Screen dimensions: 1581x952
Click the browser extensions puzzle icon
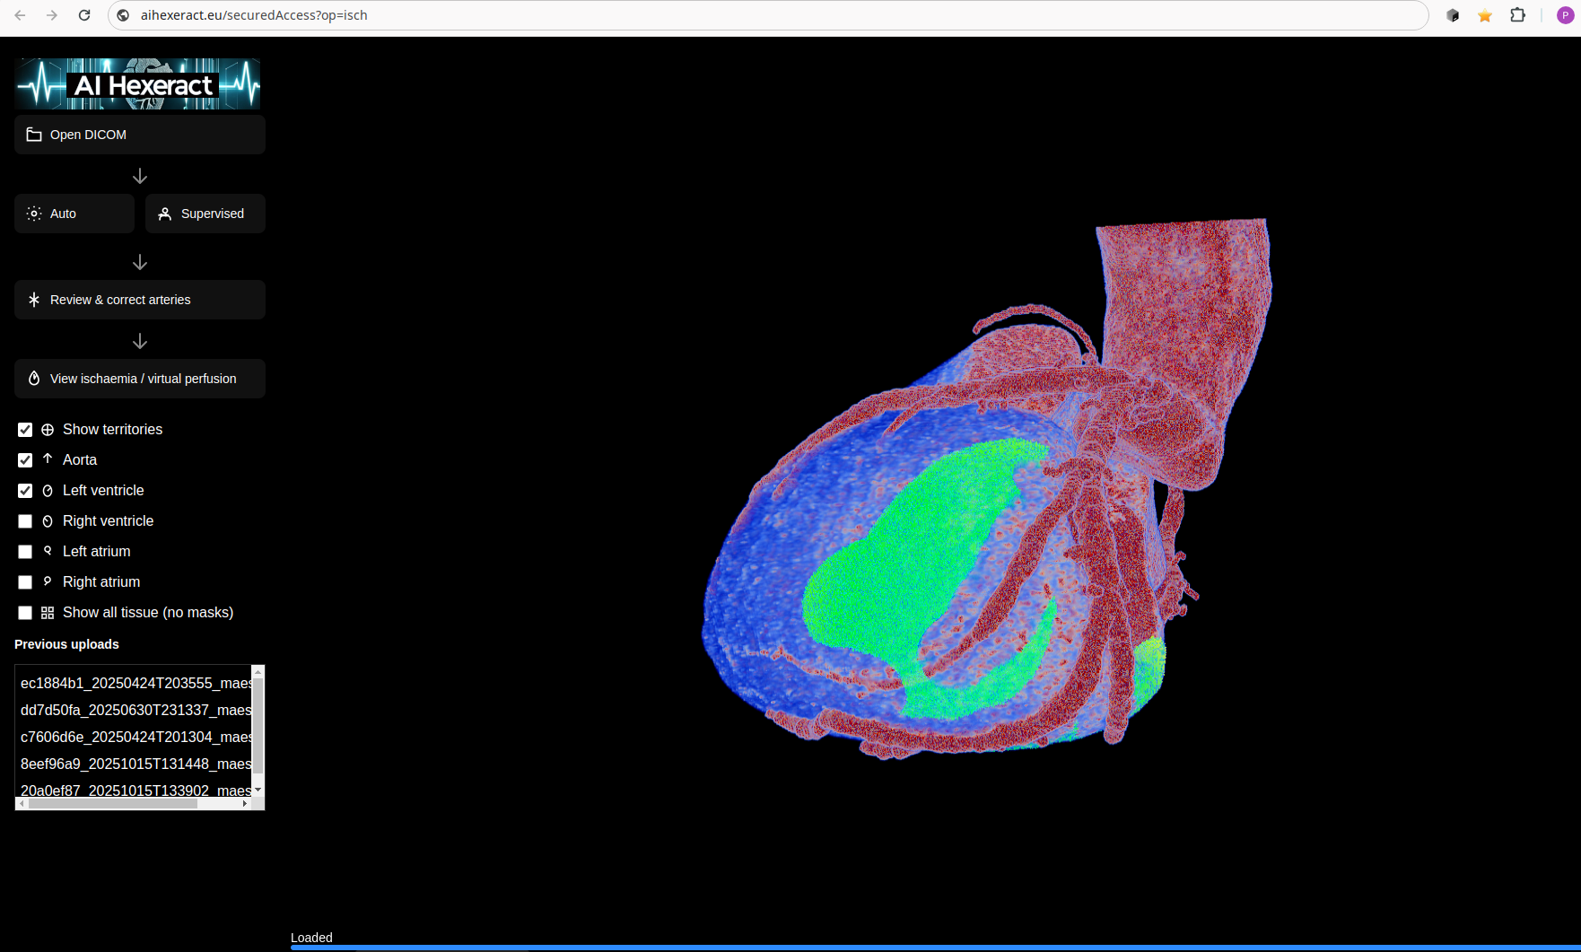(1517, 15)
